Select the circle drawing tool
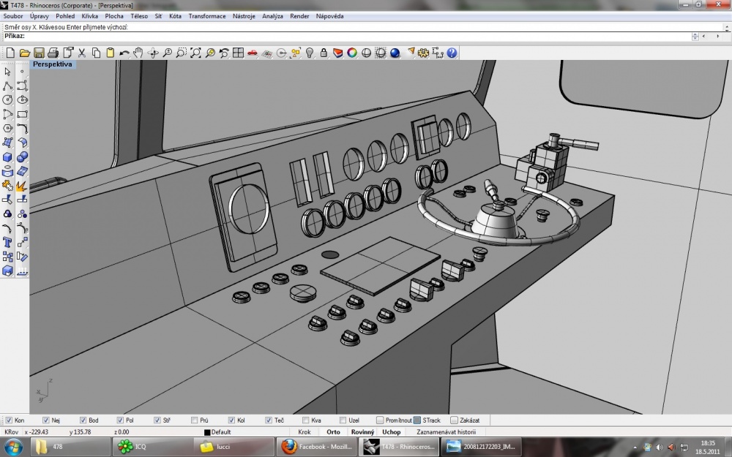Viewport: 732px width, 457px height. click(x=7, y=99)
